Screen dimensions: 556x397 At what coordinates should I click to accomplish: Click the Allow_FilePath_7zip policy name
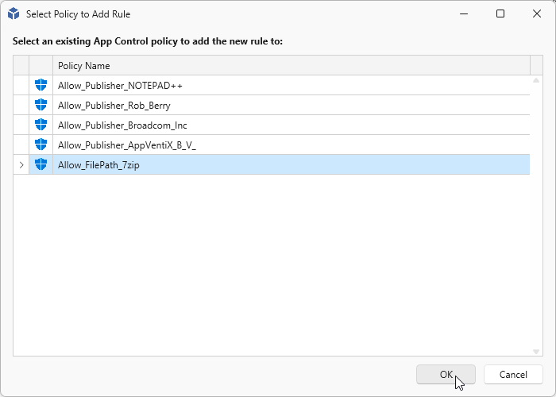pyautogui.click(x=98, y=164)
